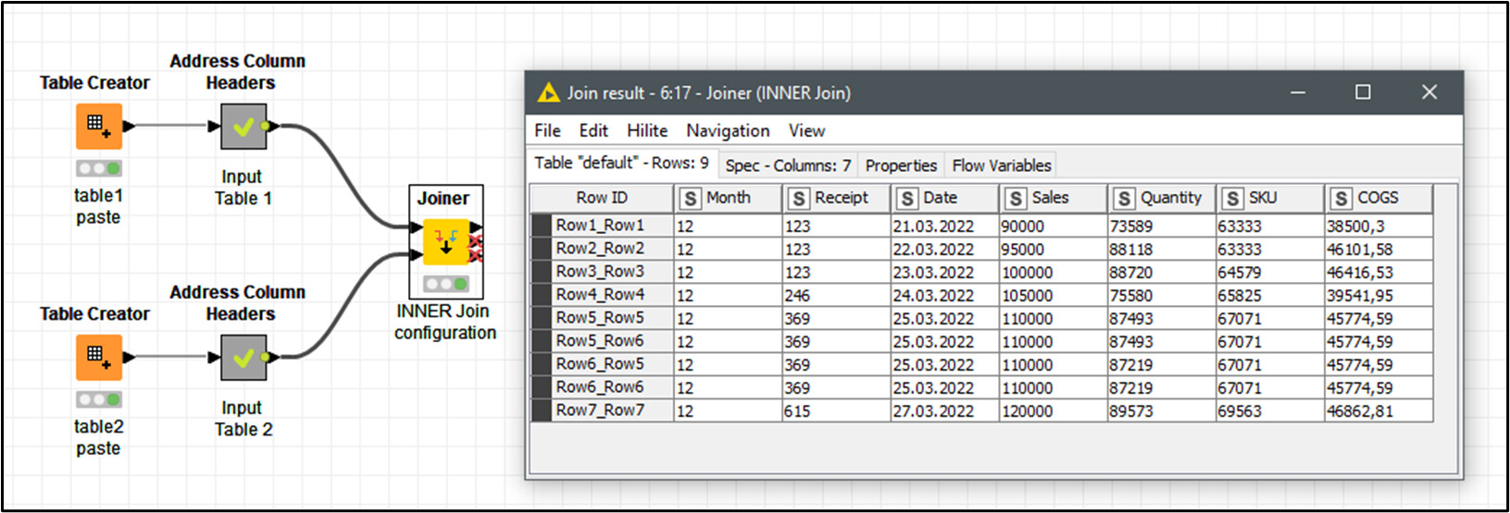This screenshot has height=513, width=1510.
Task: Click the Input Table 1 metanode icon
Action: point(243,127)
